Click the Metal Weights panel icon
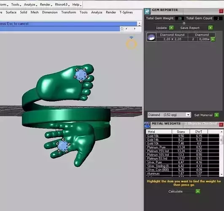 (147, 125)
